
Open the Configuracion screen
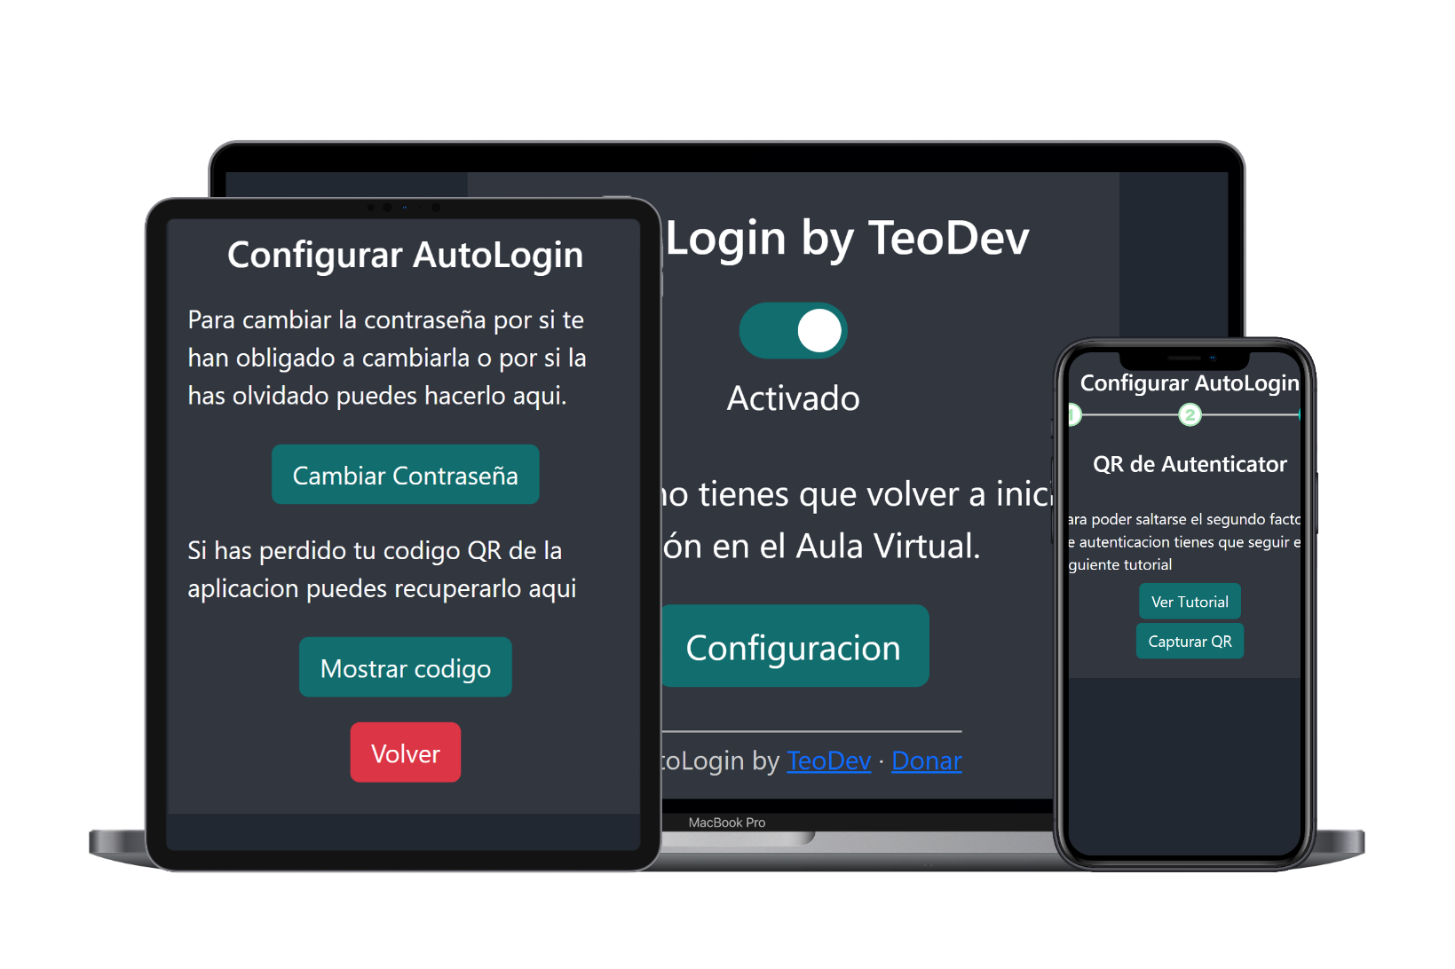(x=794, y=647)
